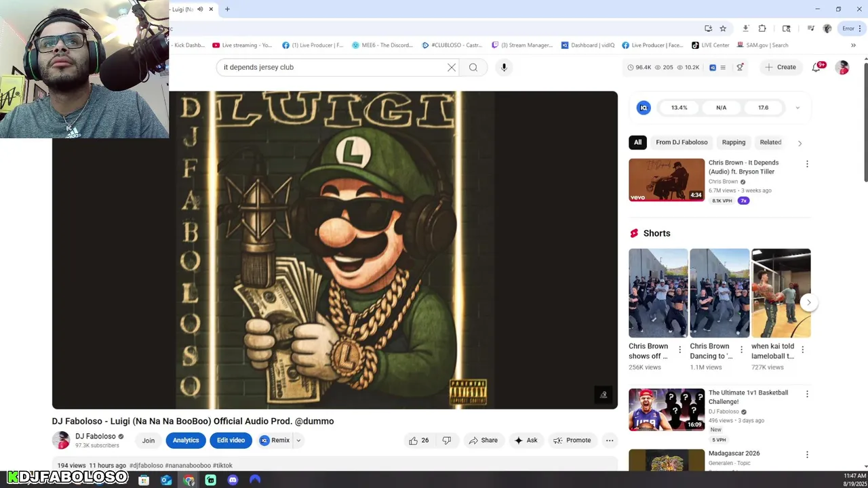Open options for 'when kai told' short

click(803, 350)
